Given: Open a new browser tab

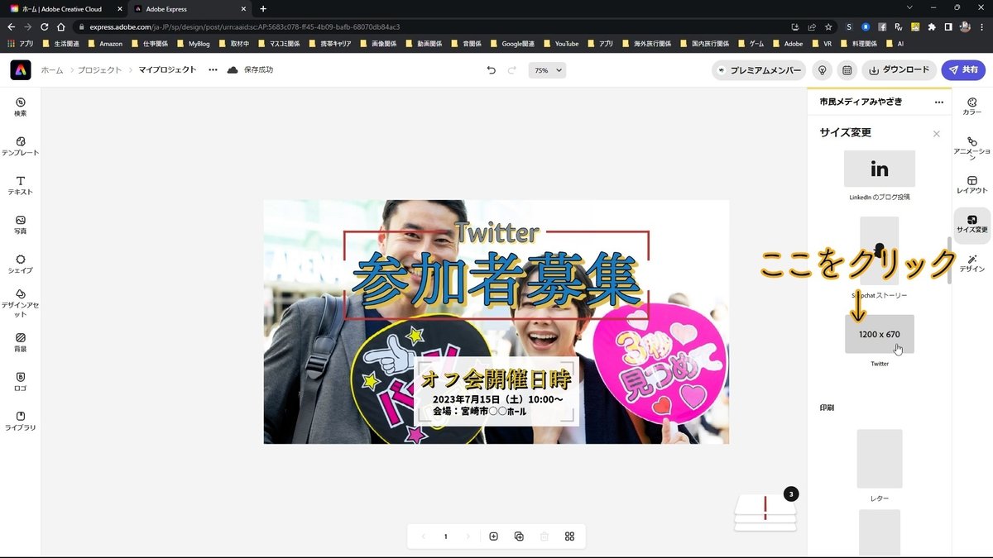Looking at the screenshot, I should pyautogui.click(x=263, y=8).
